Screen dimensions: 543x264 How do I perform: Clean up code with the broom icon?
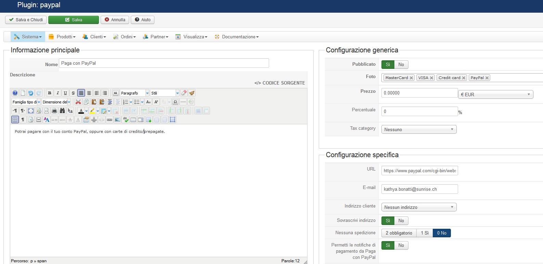click(x=192, y=93)
